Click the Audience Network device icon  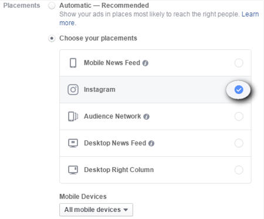[73, 116]
